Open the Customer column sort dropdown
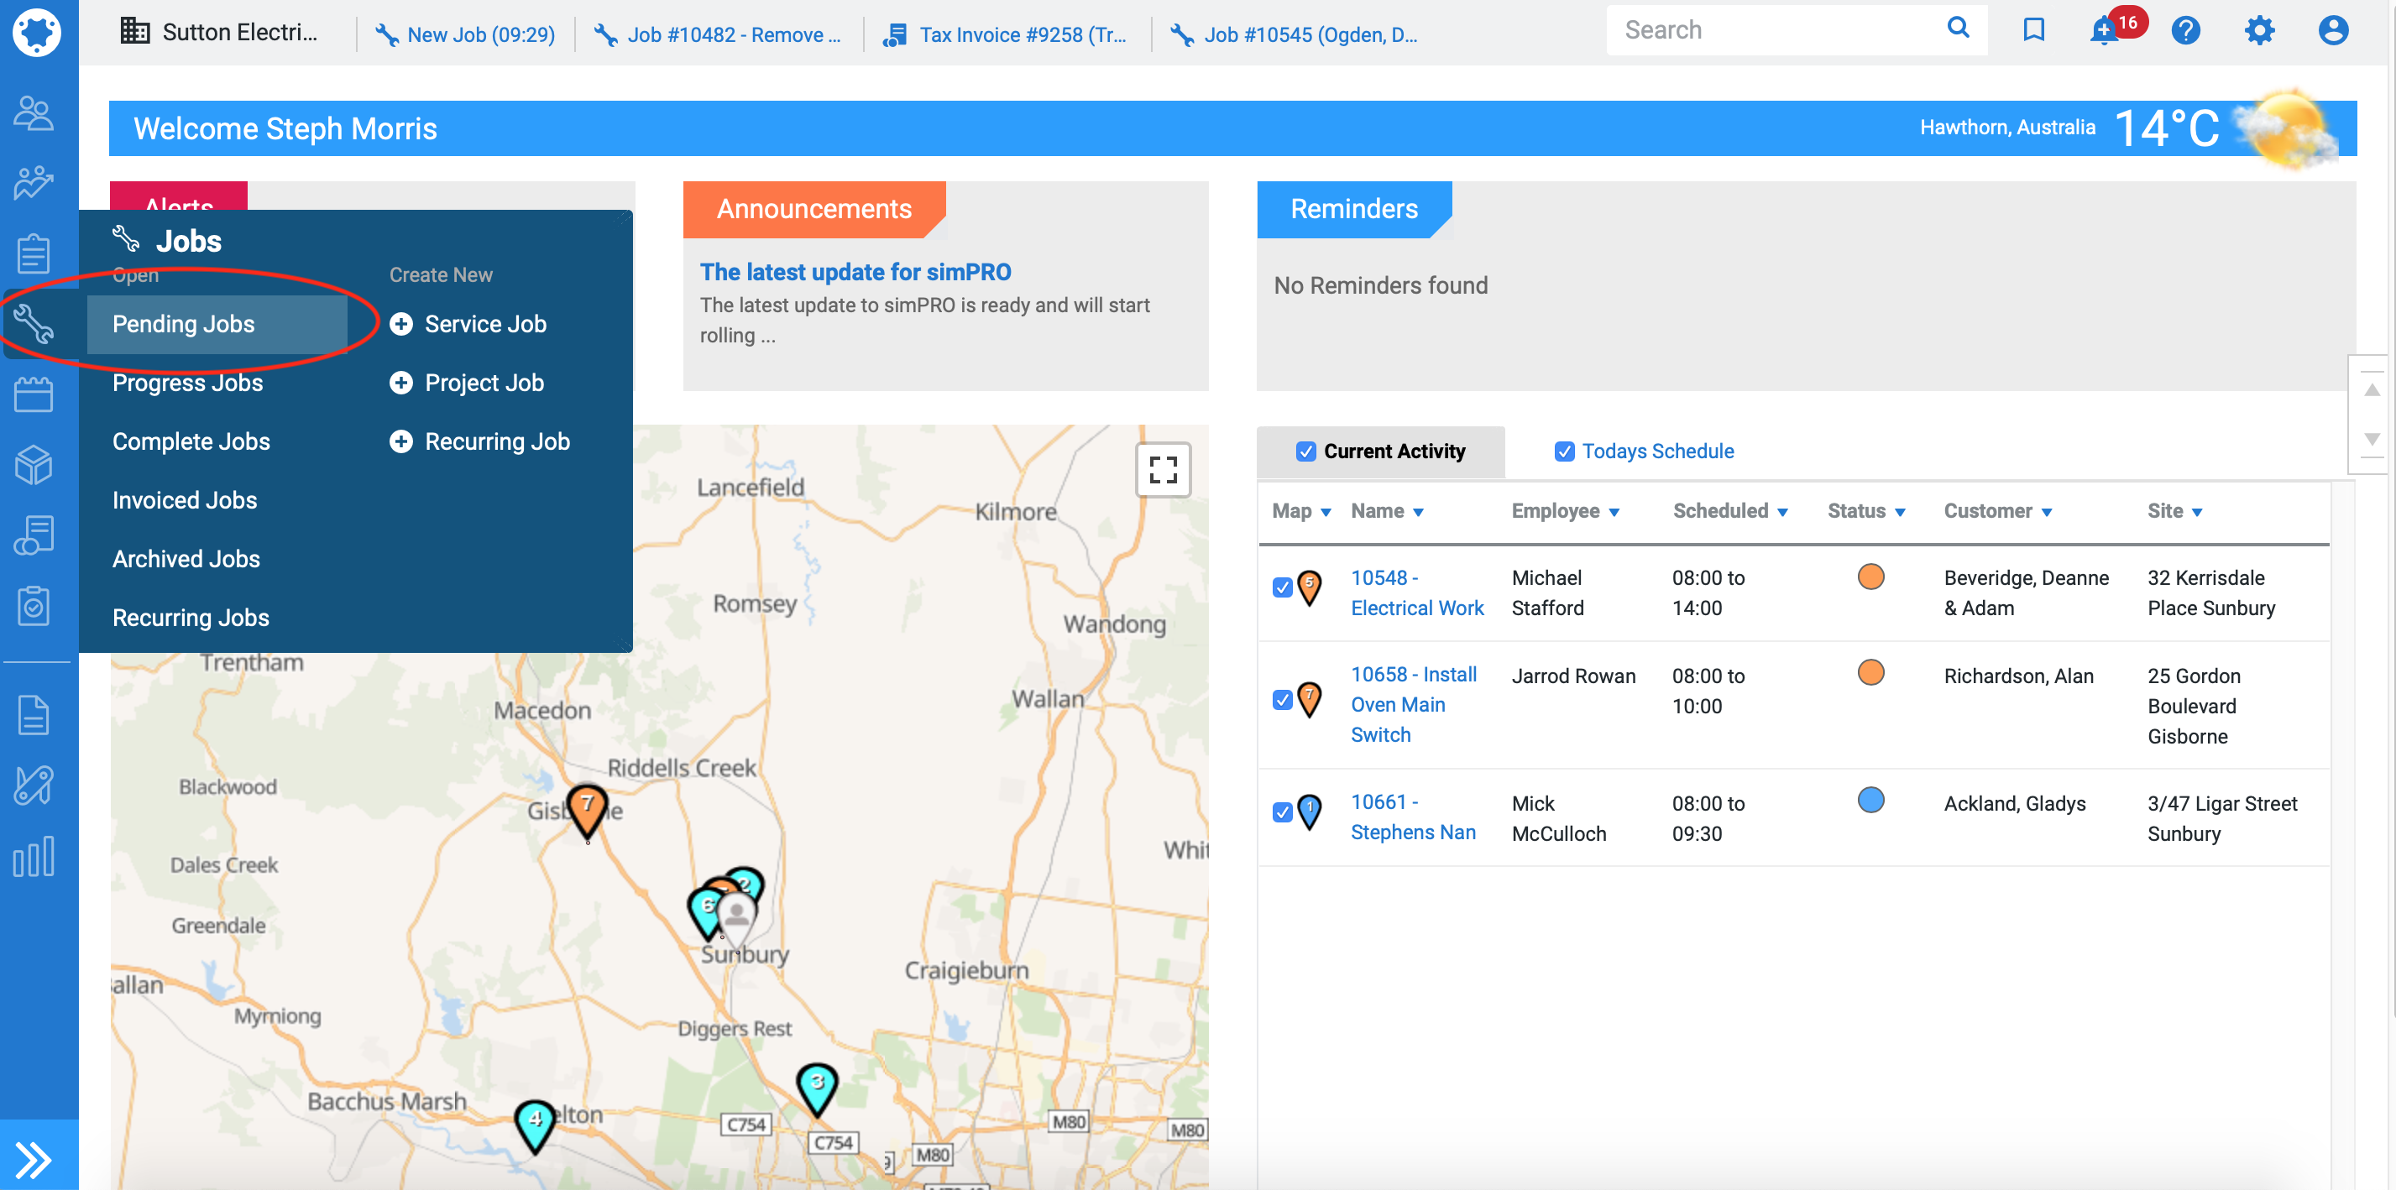Viewport: 2396px width, 1190px height. [x=2046, y=512]
